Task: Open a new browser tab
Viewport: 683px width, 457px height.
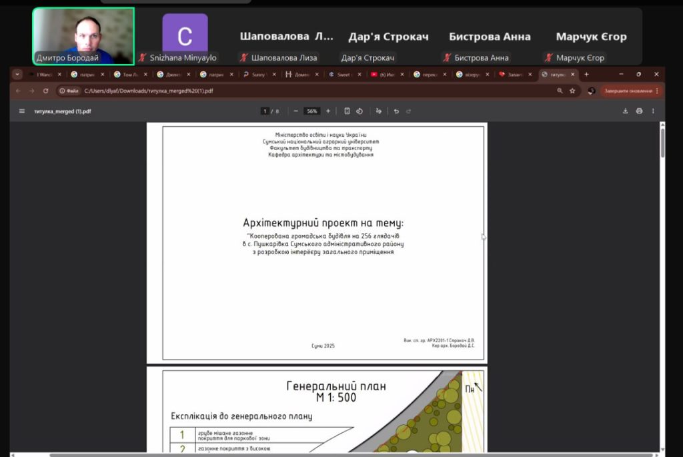Action: click(586, 75)
